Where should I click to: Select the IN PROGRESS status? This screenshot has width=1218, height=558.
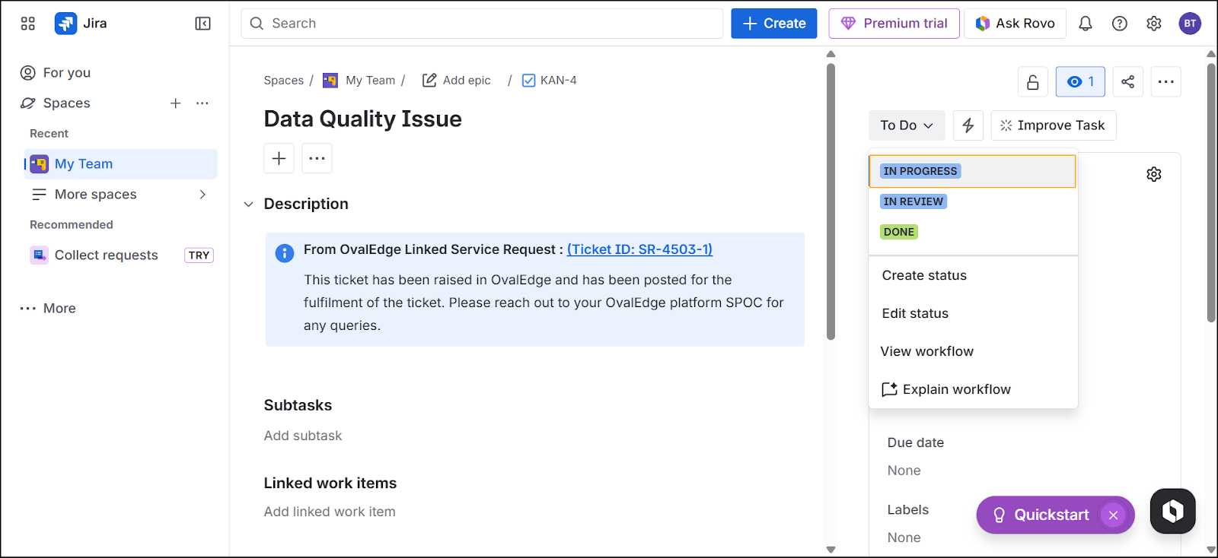[x=920, y=171]
